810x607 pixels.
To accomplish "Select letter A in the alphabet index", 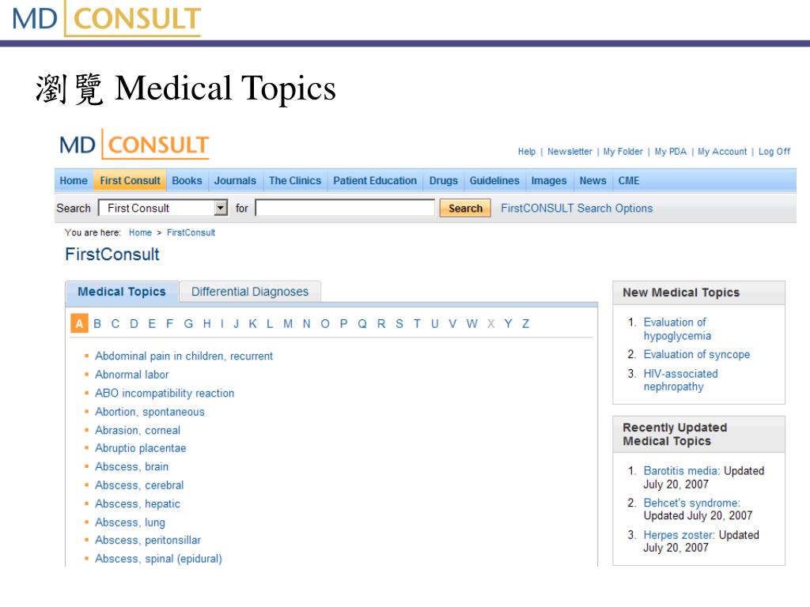I will pos(79,323).
